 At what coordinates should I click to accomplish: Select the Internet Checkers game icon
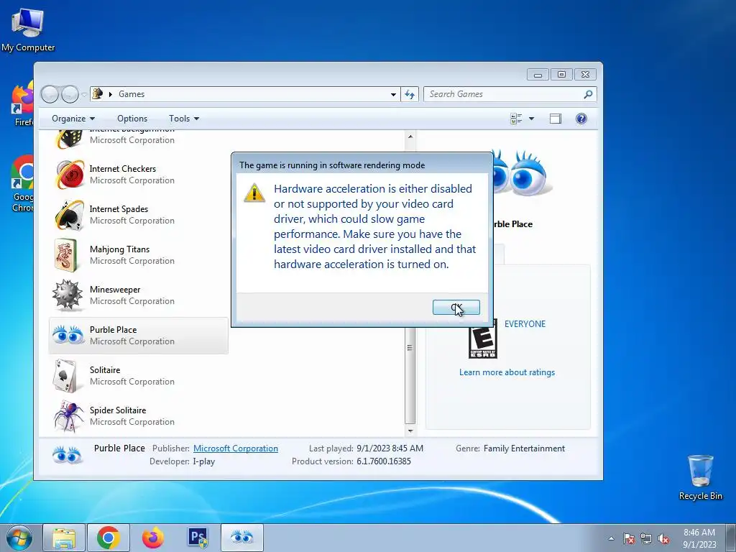pyautogui.click(x=70, y=175)
